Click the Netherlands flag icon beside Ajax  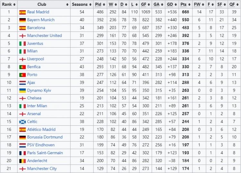(x=22, y=83)
